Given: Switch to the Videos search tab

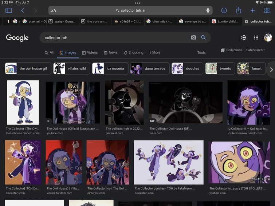Looking at the screenshot, I should pyautogui.click(x=90, y=52).
